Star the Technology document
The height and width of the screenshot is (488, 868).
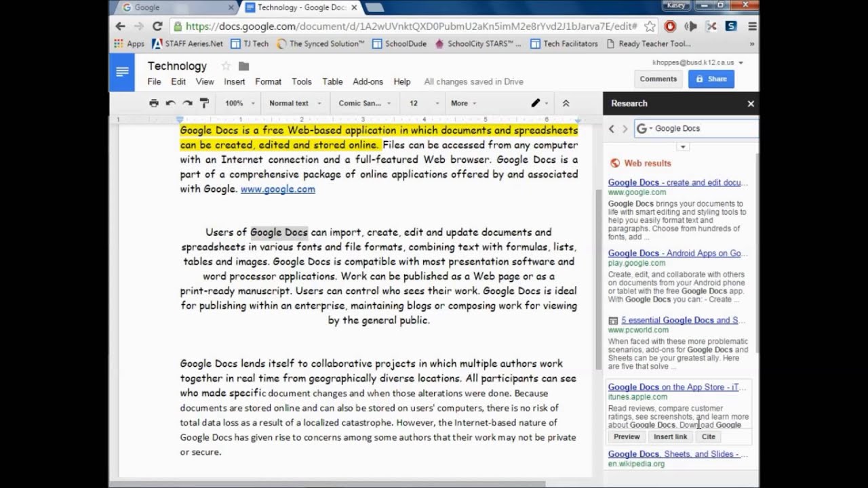(x=226, y=66)
